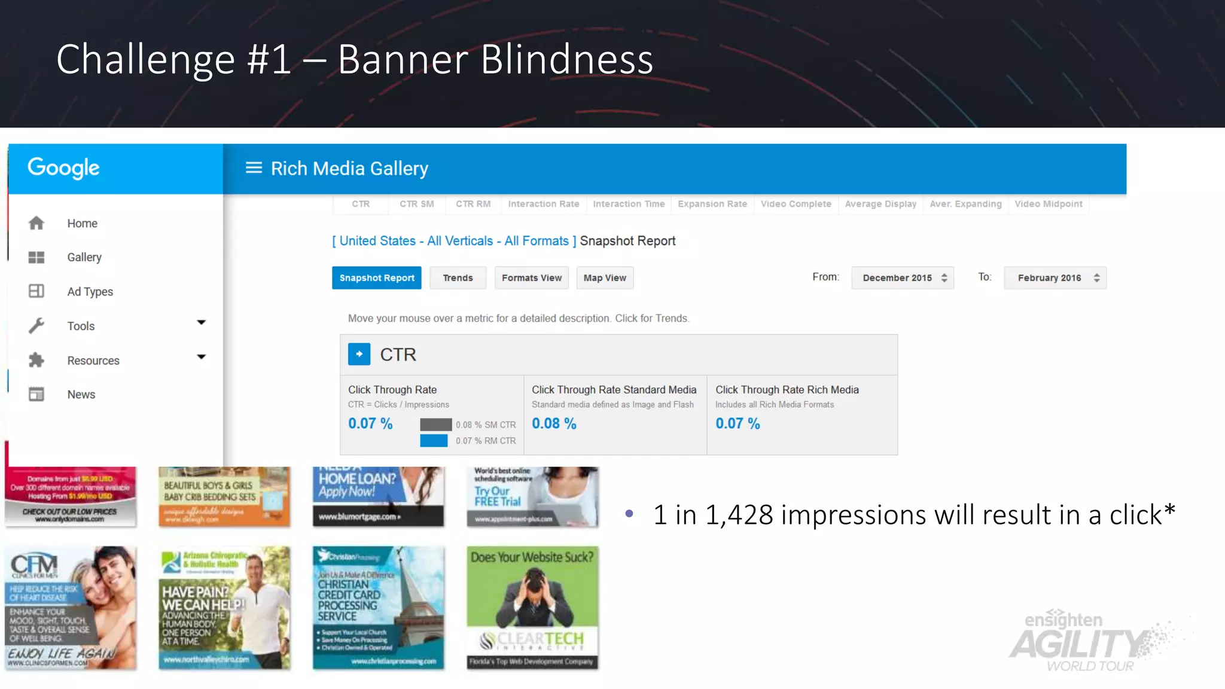
Task: Click the Home Loan Apply Now banner
Action: 378,496
